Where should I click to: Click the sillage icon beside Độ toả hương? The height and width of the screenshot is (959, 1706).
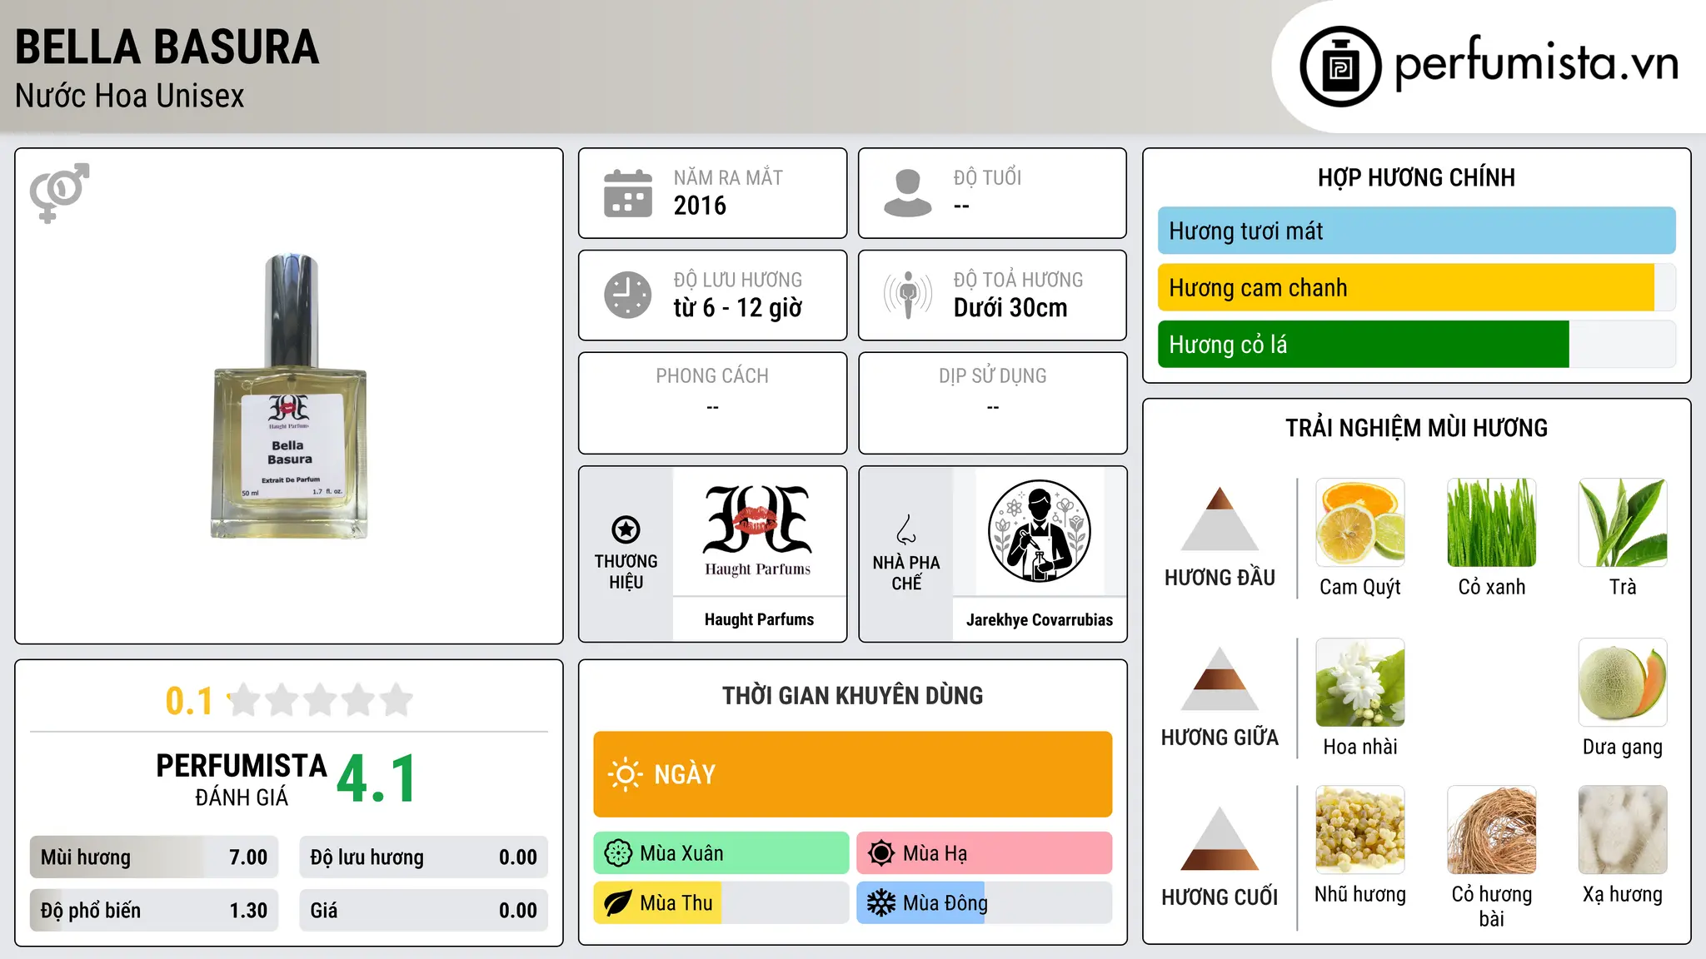[908, 295]
